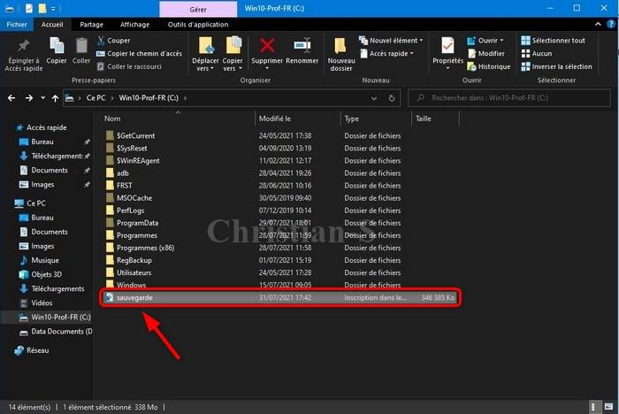The width and height of the screenshot is (619, 414).
Task: Click the Nouveau dossier icon
Action: click(x=340, y=46)
